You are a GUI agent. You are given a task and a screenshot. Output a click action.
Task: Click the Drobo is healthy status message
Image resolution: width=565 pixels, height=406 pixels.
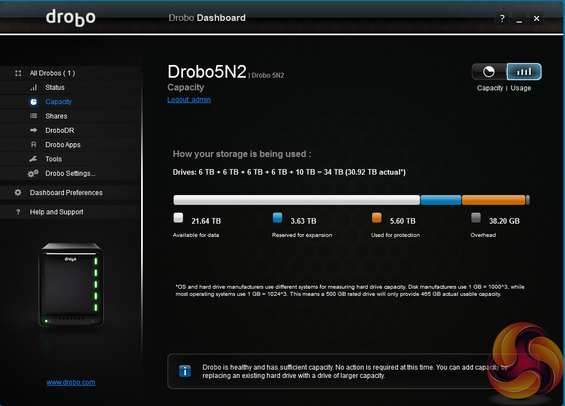pos(355,371)
